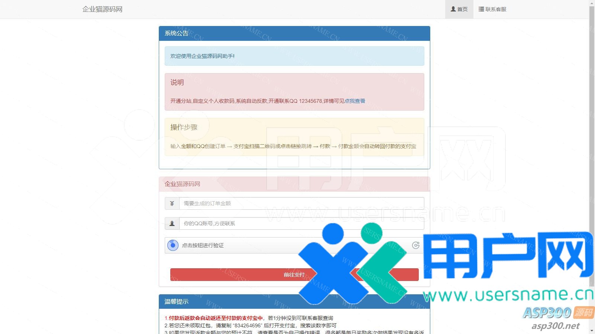Click the 前往支付 red button
This screenshot has width=595, height=334.
coord(295,275)
